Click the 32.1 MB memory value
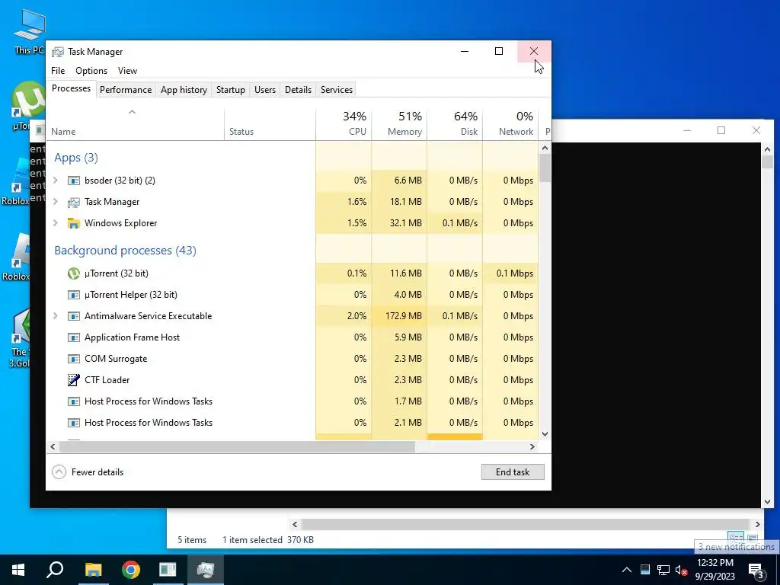This screenshot has width=780, height=585. pos(405,223)
